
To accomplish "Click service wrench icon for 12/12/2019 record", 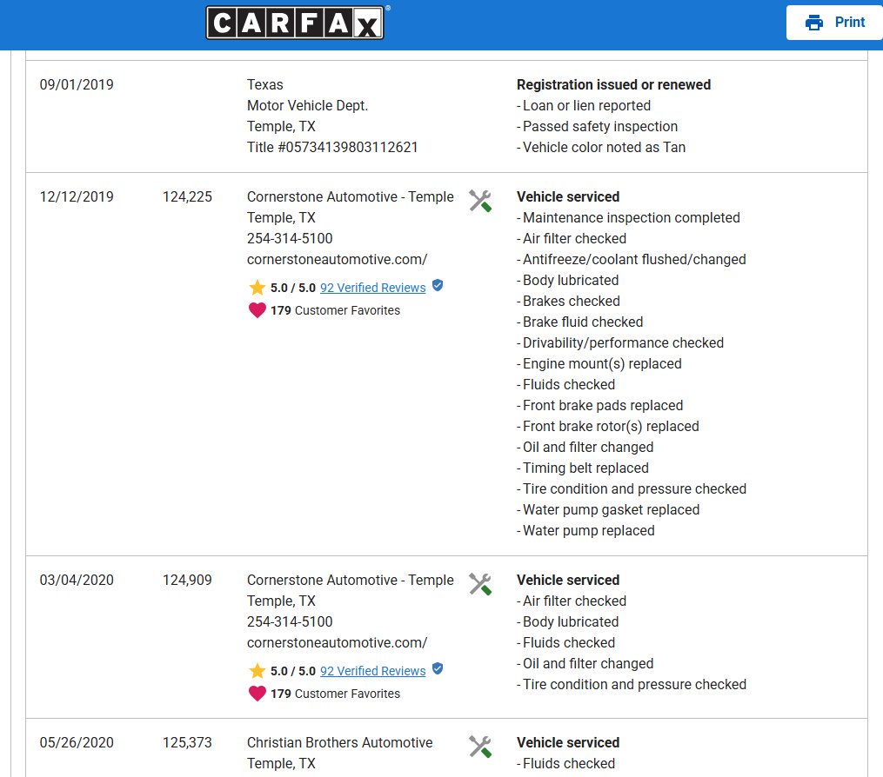I will [x=480, y=201].
